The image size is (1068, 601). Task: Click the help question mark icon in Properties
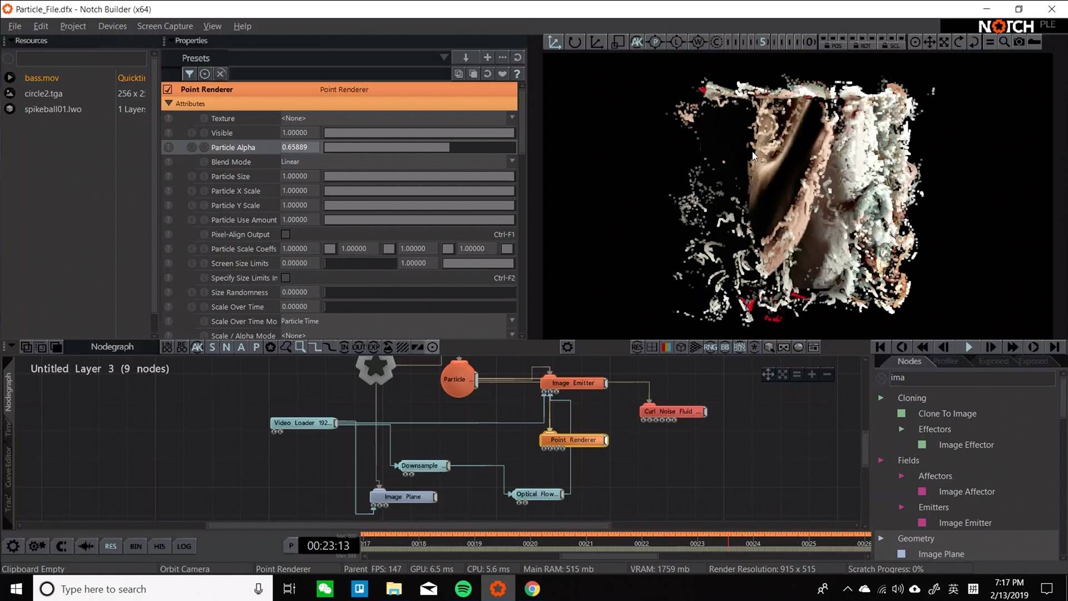click(x=517, y=73)
